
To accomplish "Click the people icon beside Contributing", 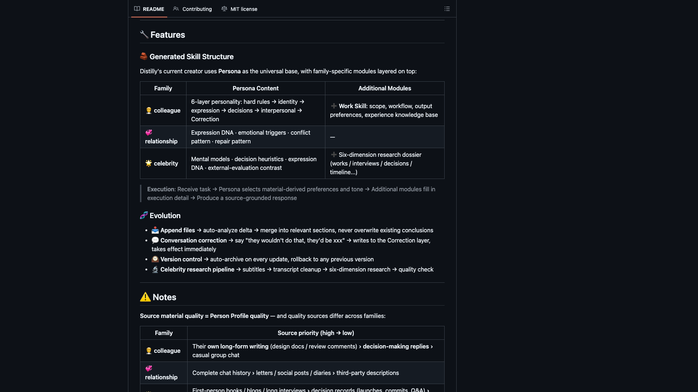I will [176, 9].
